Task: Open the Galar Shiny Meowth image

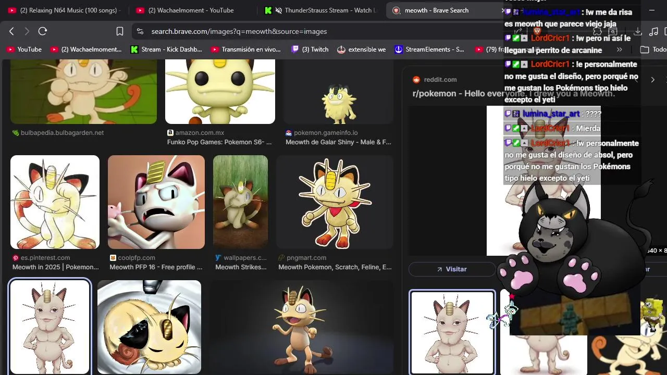Action: [338, 91]
